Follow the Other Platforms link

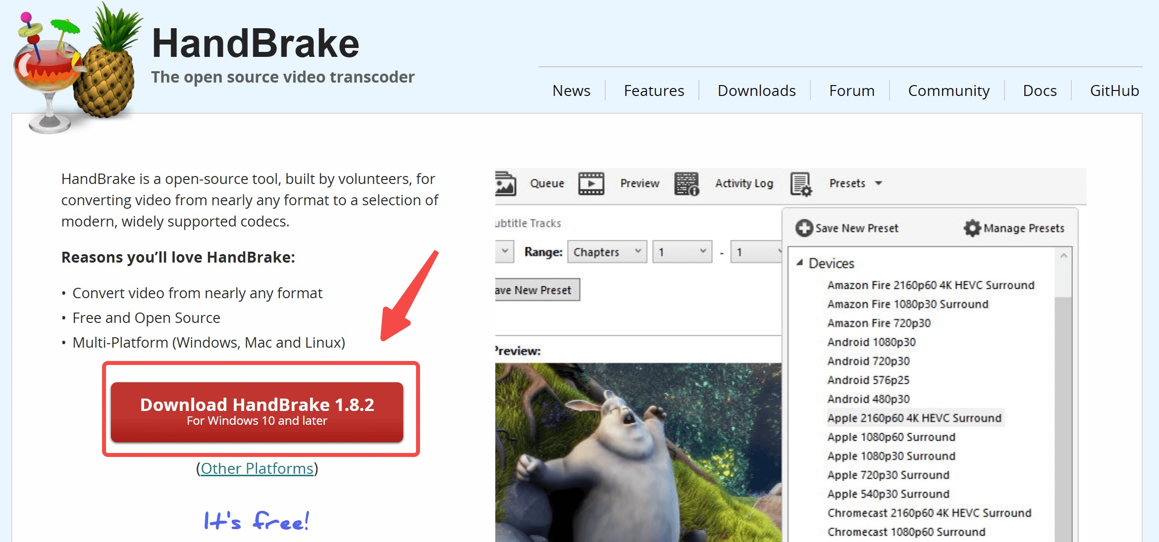(257, 468)
